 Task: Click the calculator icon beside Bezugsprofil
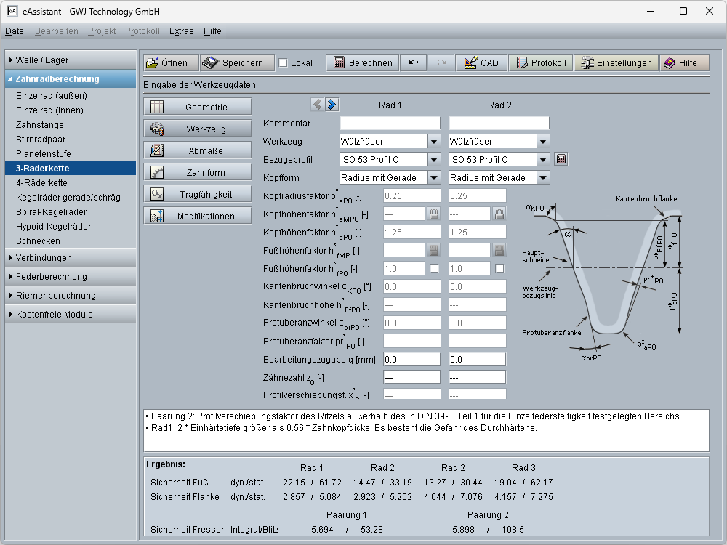[561, 159]
